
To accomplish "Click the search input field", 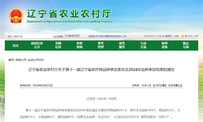I will pyautogui.click(x=29, y=36).
